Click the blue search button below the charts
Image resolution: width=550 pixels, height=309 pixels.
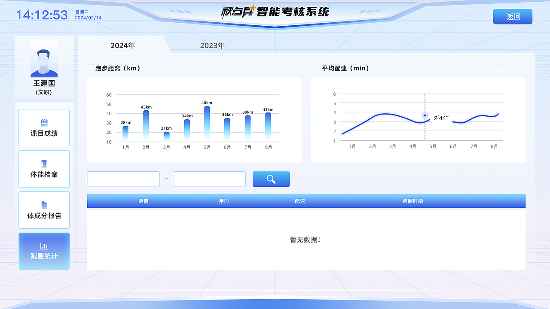(x=271, y=179)
